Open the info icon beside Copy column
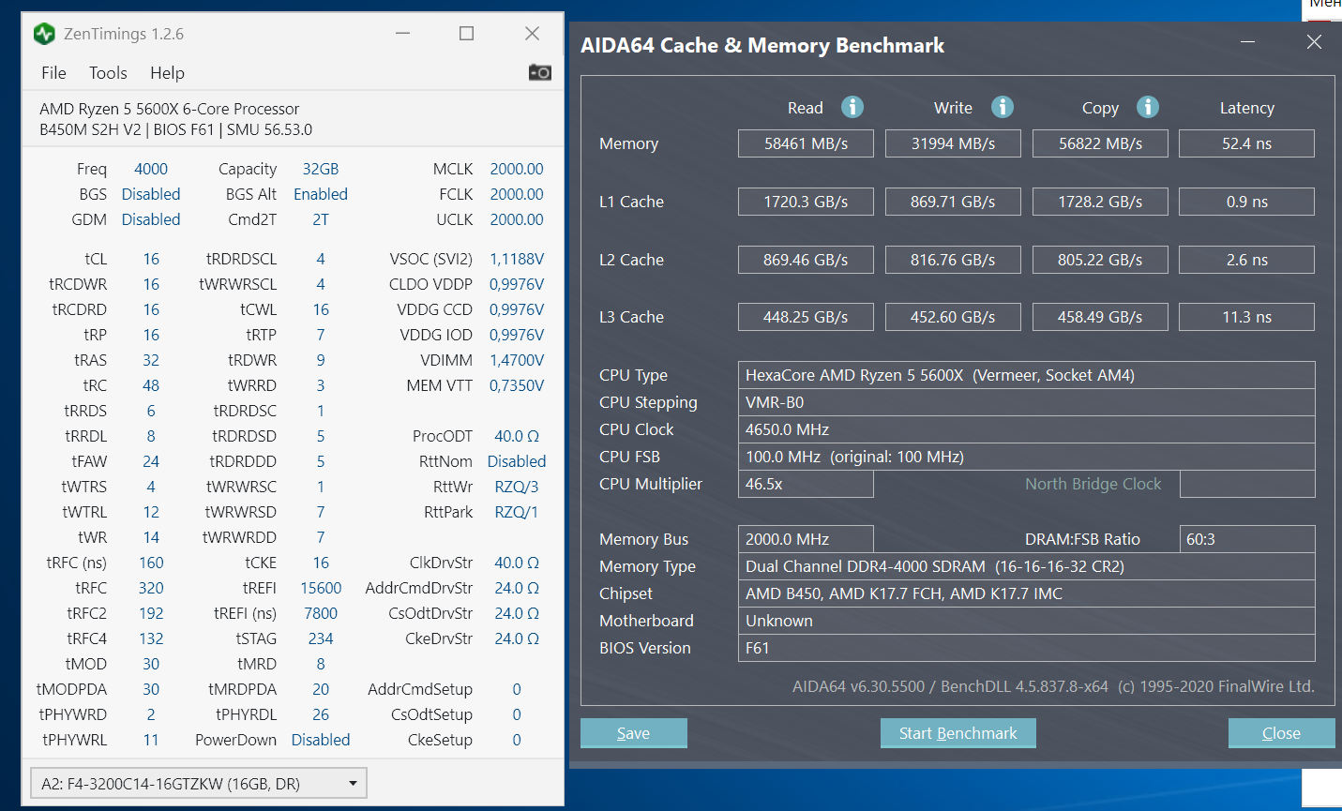Viewport: 1342px width, 811px height. 1148,107
